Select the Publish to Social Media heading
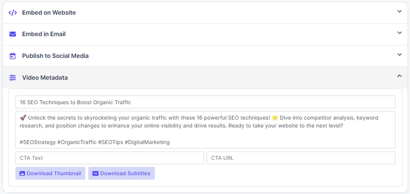Screen dimensions: 410x194 (55, 56)
